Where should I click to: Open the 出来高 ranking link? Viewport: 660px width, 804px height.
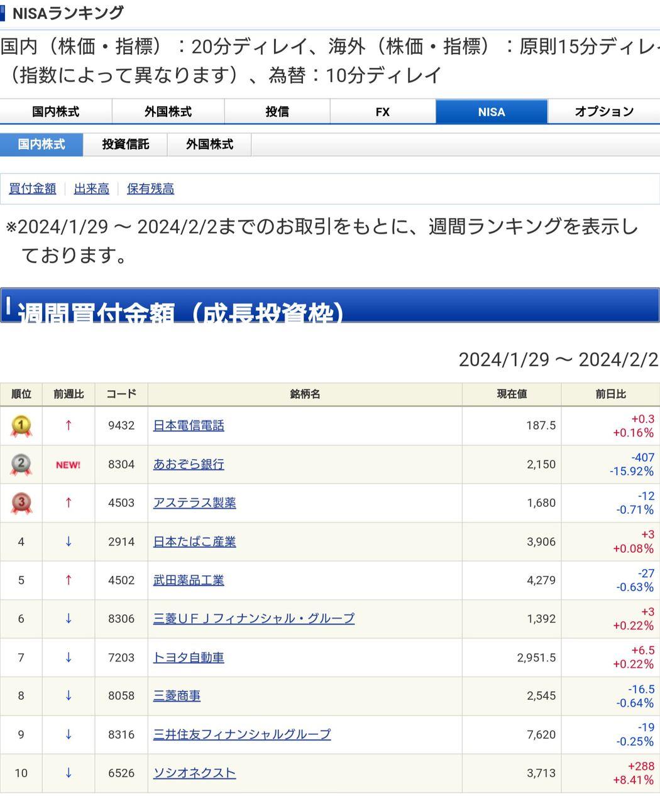click(91, 188)
